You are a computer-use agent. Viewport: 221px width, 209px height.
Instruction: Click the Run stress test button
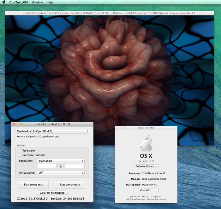coord(33,184)
